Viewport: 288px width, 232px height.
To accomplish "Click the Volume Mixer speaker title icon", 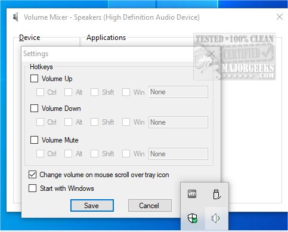I will click(16, 17).
